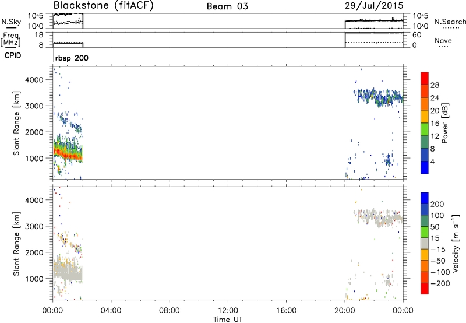Click the red bottom segment of Velocity colorbar
Screen dimensions: 466x323
(x=425, y=289)
